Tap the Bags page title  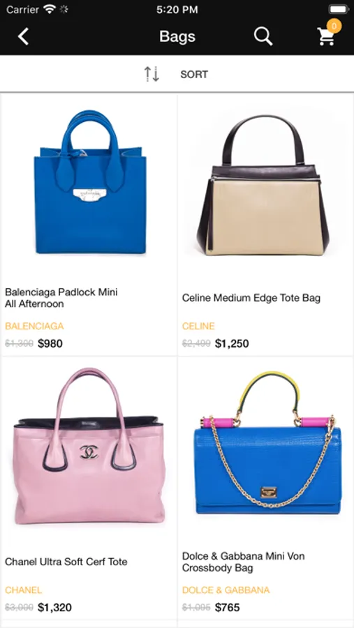click(x=177, y=36)
